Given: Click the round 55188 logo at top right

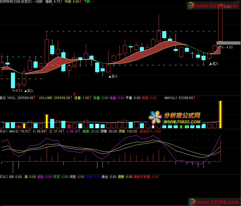Looking at the screenshot, I should 191,5.
